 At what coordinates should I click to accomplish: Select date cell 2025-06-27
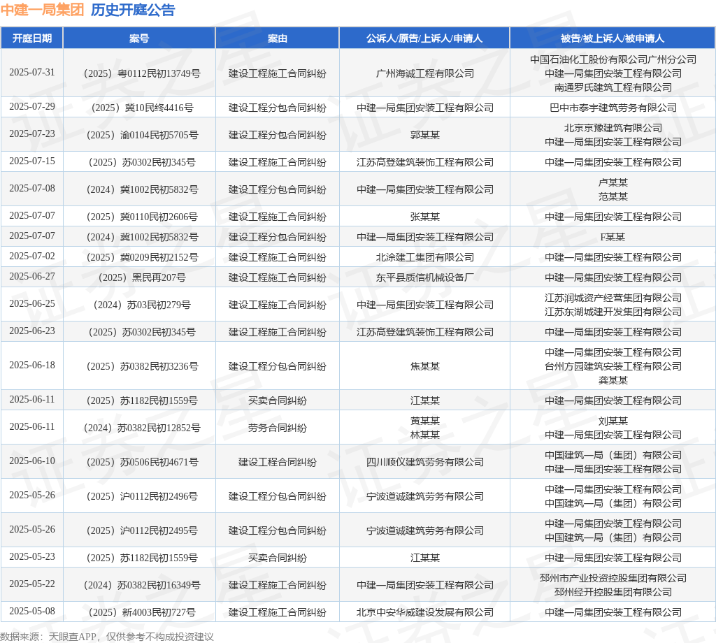[32, 277]
